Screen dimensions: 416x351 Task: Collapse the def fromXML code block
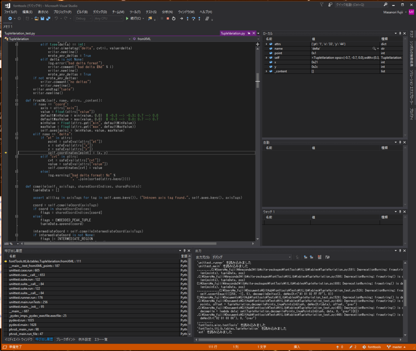click(16, 101)
